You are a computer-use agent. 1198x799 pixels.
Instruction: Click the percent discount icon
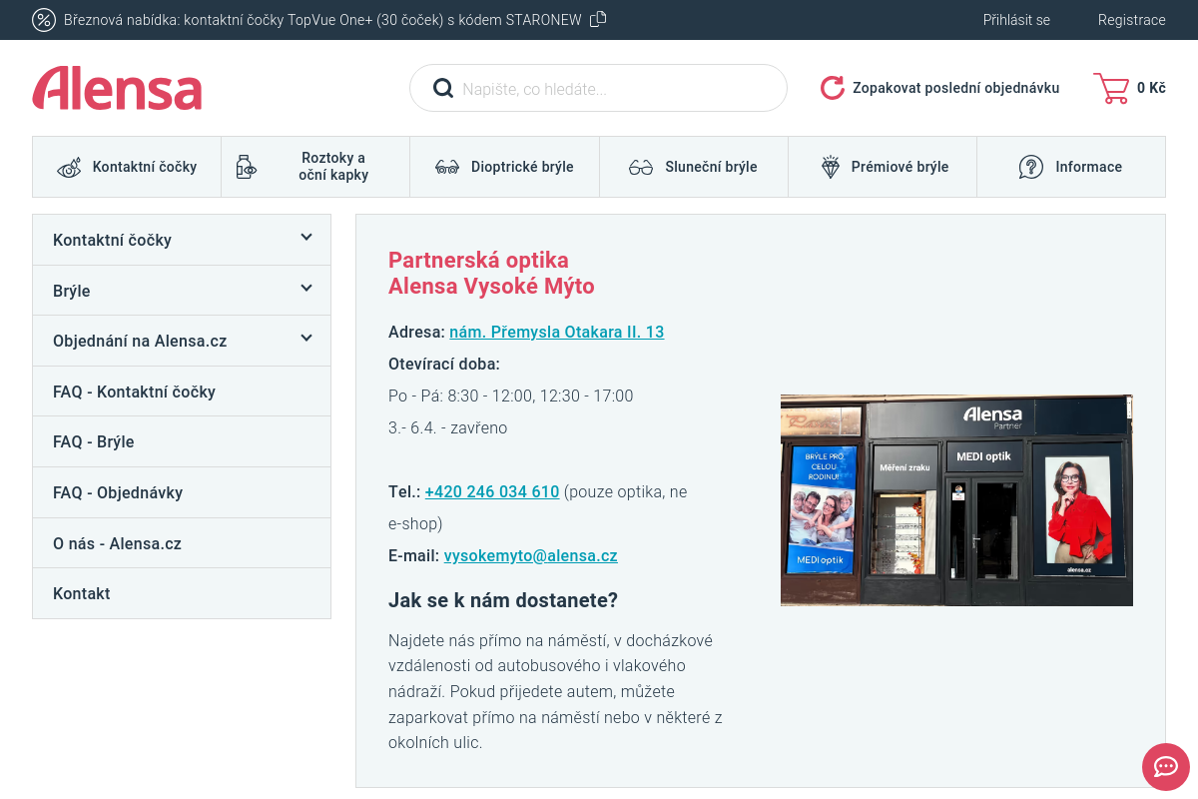click(x=44, y=20)
